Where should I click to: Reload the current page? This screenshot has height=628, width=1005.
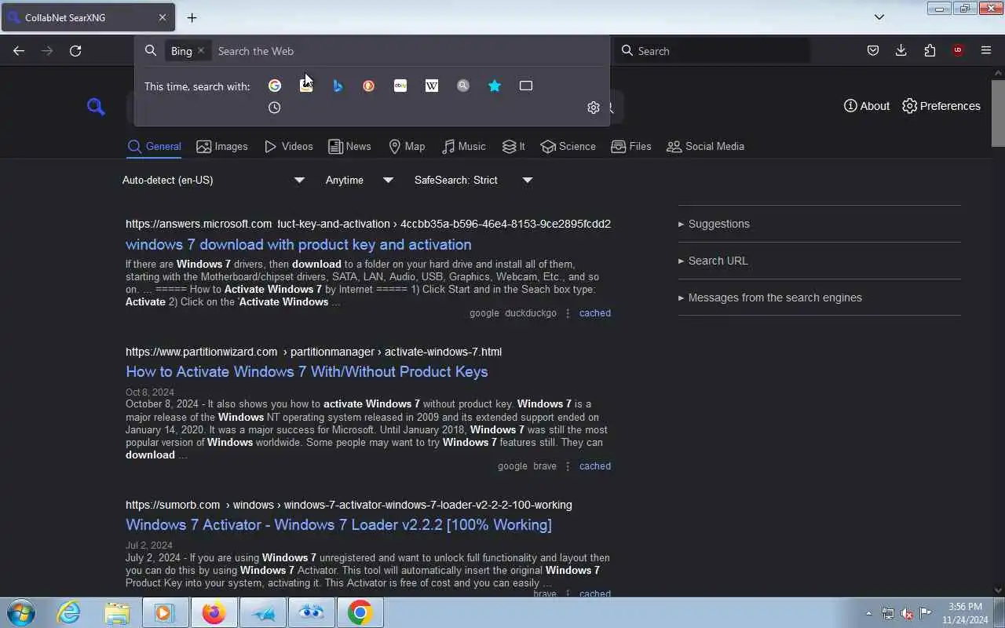point(75,51)
